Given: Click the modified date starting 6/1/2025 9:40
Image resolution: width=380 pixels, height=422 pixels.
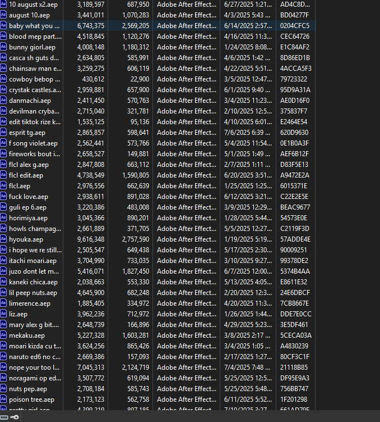Looking at the screenshot, I should pyautogui.click(x=247, y=90).
